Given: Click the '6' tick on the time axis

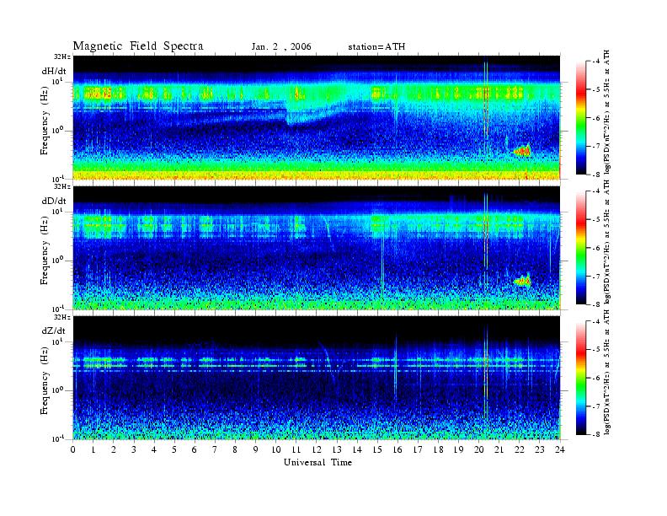Looking at the screenshot, I should (195, 449).
